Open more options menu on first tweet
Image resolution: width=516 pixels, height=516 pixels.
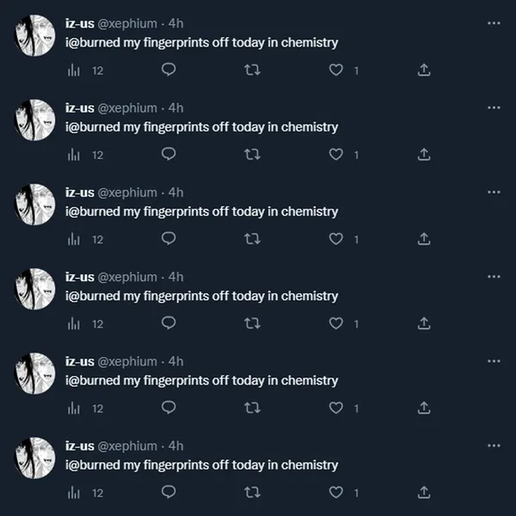[494, 23]
